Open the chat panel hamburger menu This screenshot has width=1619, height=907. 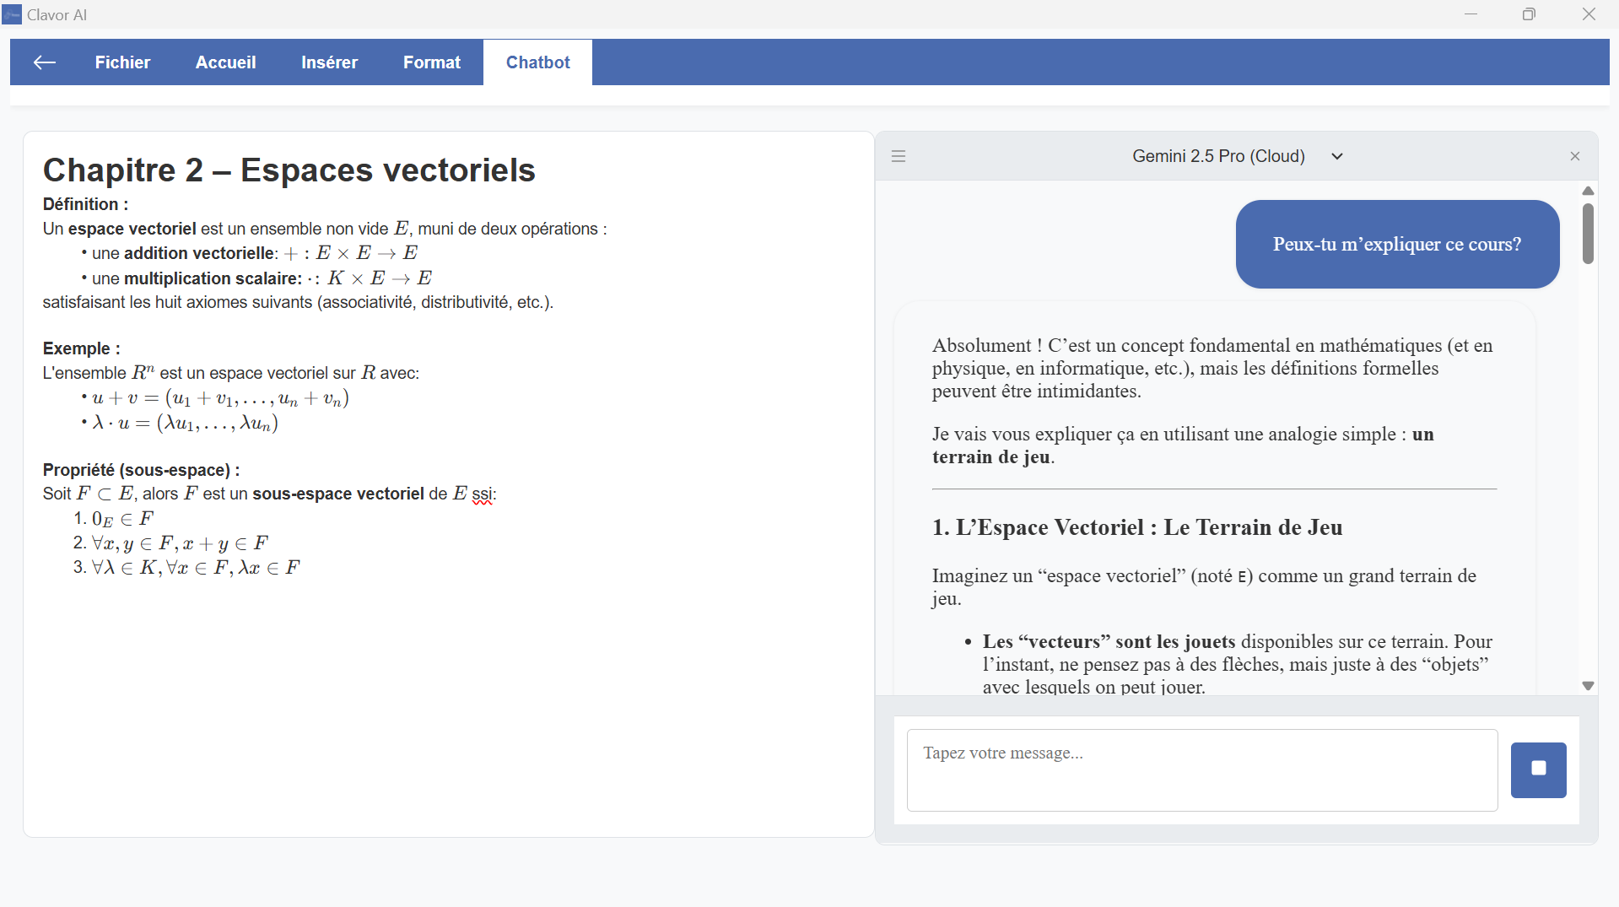(899, 156)
